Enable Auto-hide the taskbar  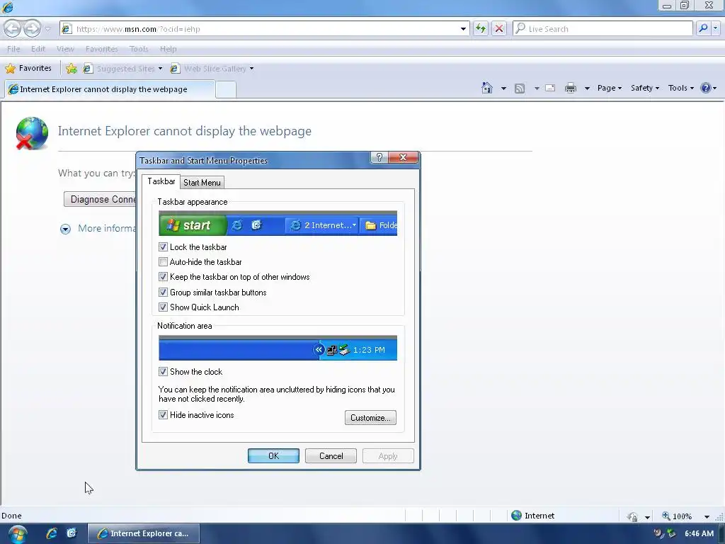click(163, 262)
